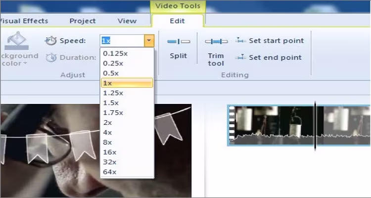Click the Set end point label

tap(275, 57)
